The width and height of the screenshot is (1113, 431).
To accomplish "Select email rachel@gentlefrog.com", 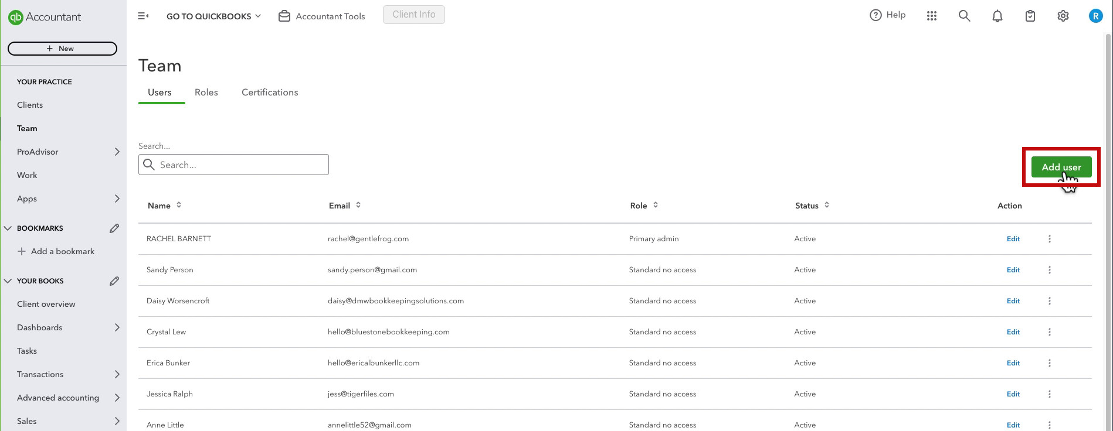I will point(368,239).
